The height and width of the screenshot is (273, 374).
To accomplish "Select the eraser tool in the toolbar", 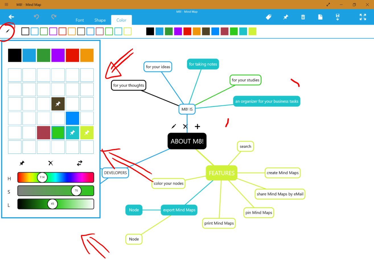I will pyautogui.click(x=268, y=17).
